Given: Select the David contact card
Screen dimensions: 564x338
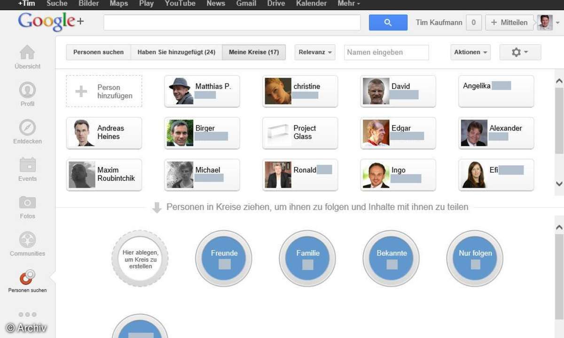Looking at the screenshot, I should (398, 91).
